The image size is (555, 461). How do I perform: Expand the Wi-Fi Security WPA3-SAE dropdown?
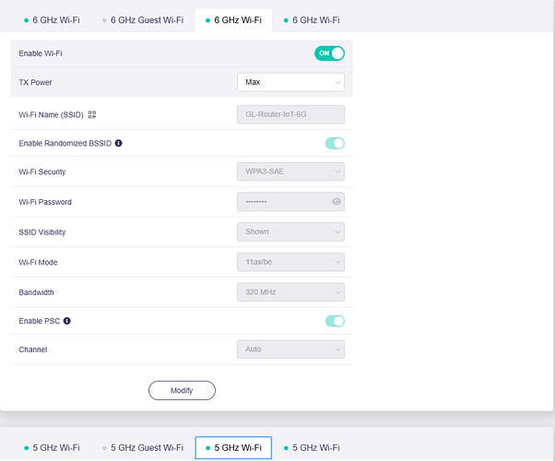tap(290, 172)
